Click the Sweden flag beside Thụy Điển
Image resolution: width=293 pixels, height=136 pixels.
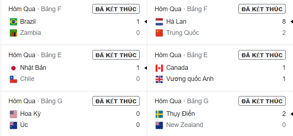tap(159, 114)
